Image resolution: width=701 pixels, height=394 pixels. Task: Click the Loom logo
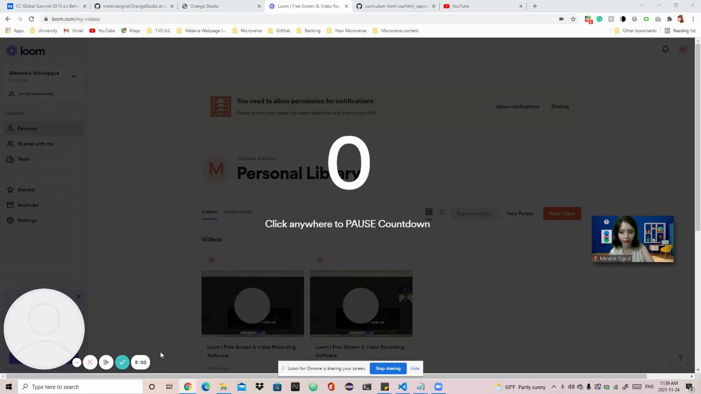(x=25, y=51)
